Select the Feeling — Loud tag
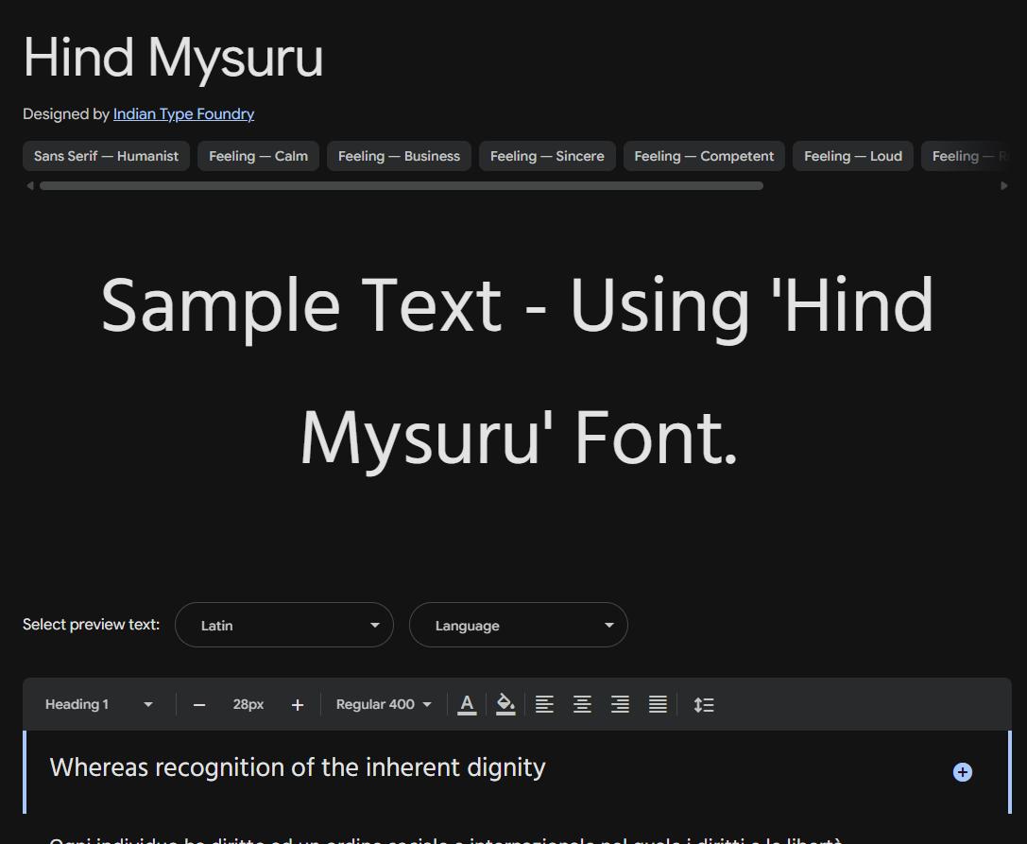This screenshot has height=844, width=1027. click(853, 156)
